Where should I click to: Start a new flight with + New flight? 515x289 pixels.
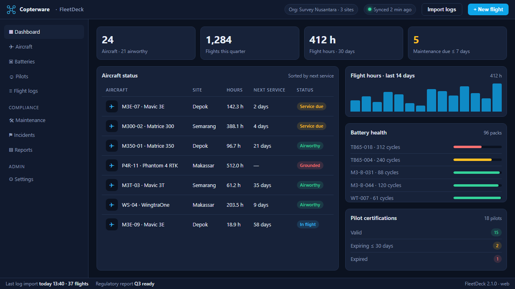pos(488,10)
